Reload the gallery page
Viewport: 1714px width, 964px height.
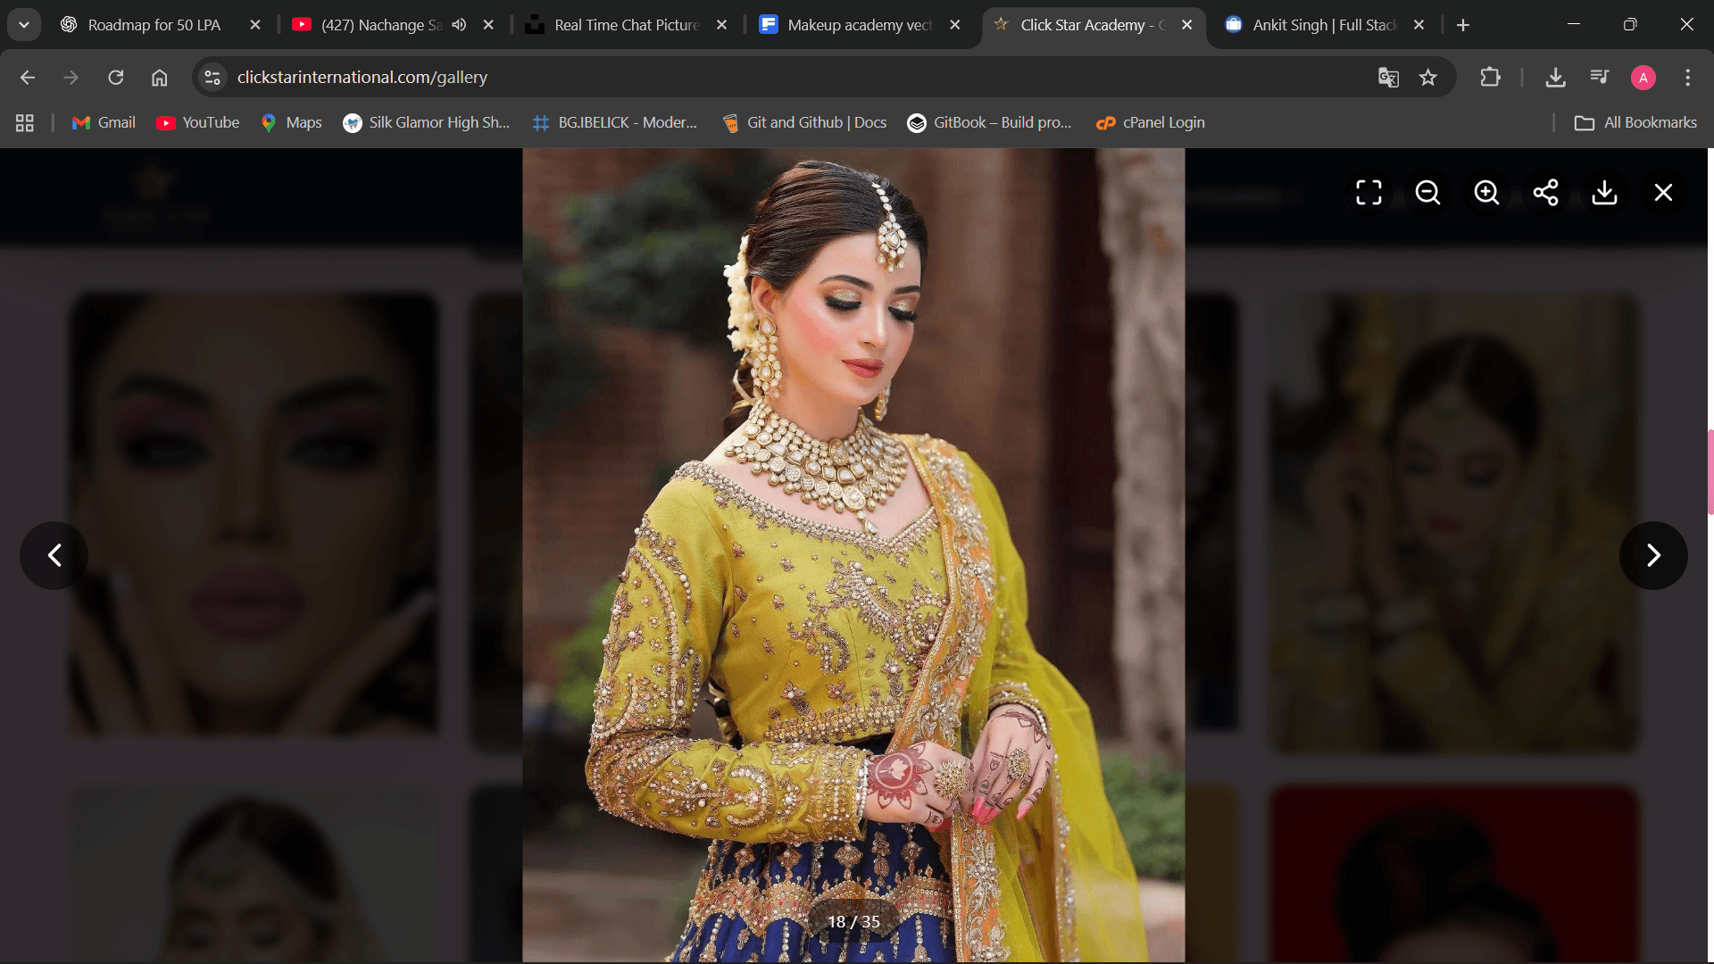(x=115, y=78)
